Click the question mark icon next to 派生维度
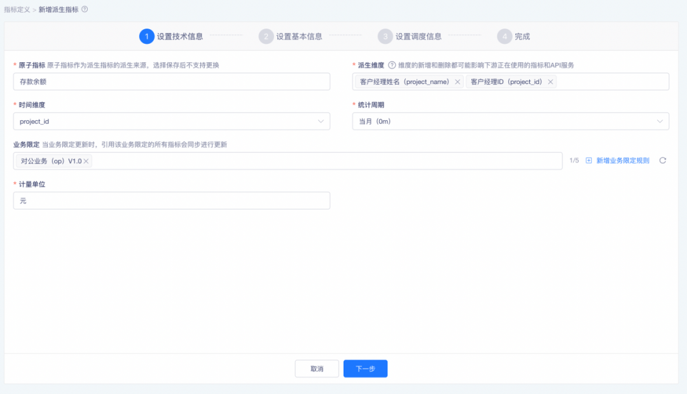 [x=392, y=65]
